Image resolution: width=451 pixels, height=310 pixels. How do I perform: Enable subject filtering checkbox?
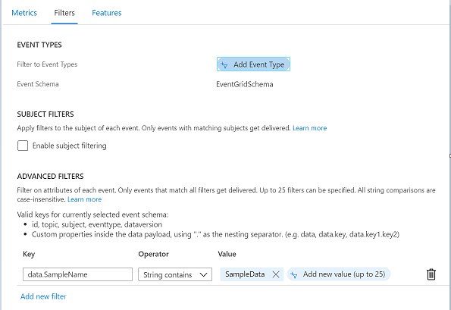click(x=23, y=146)
